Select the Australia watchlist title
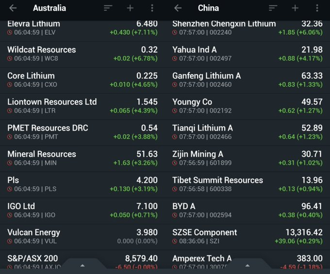Screen dimensions: 330x274 point(49,8)
